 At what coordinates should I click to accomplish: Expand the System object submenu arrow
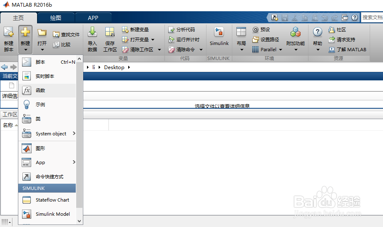74,133
